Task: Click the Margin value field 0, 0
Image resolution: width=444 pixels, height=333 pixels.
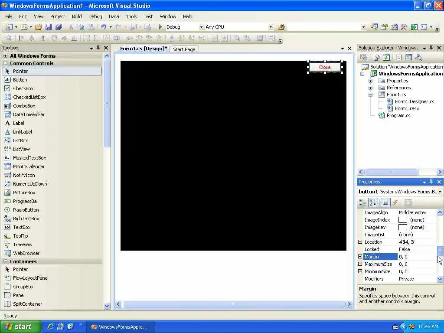Action: pyautogui.click(x=417, y=257)
